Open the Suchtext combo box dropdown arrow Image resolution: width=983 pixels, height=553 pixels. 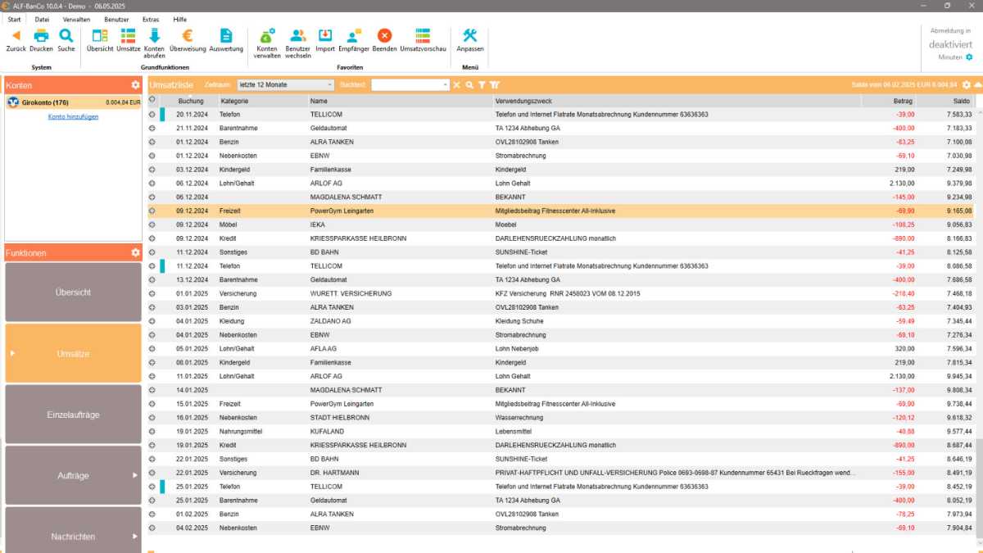(x=446, y=84)
